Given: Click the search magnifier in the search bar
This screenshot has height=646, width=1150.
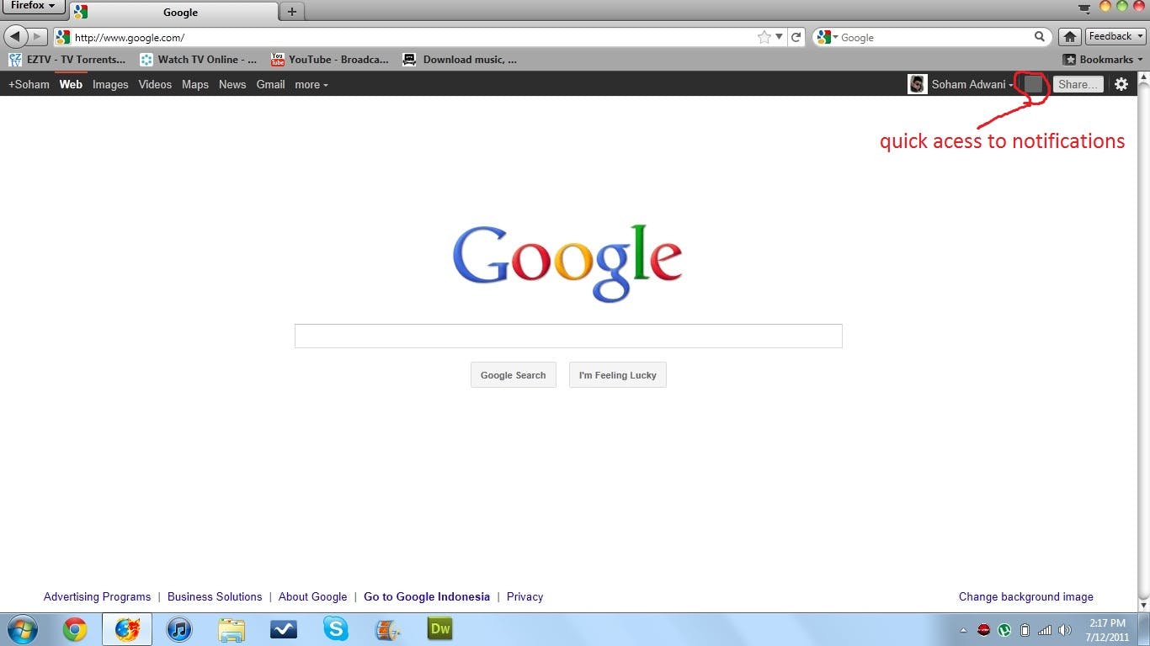Looking at the screenshot, I should (x=1040, y=37).
